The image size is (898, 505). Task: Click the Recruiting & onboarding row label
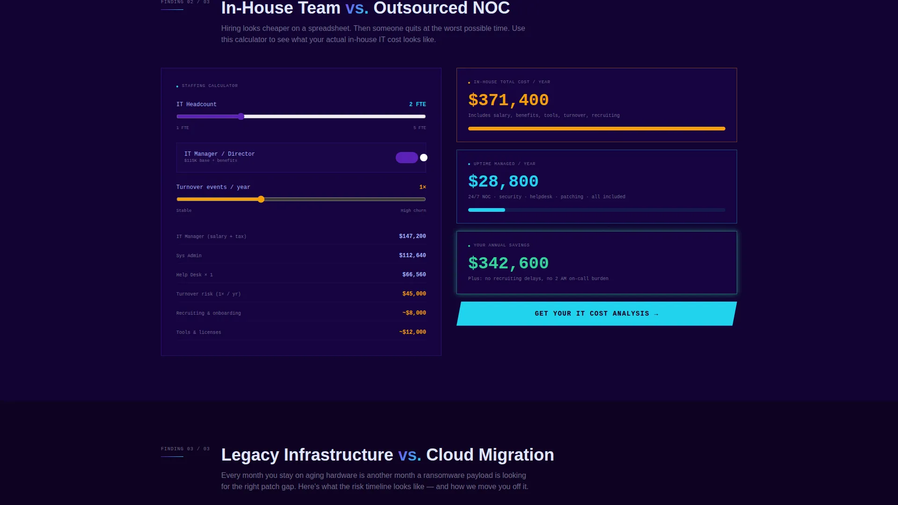[x=209, y=313]
